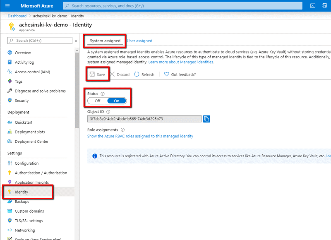
Task: Select the Object ID value field
Action: [x=144, y=119]
